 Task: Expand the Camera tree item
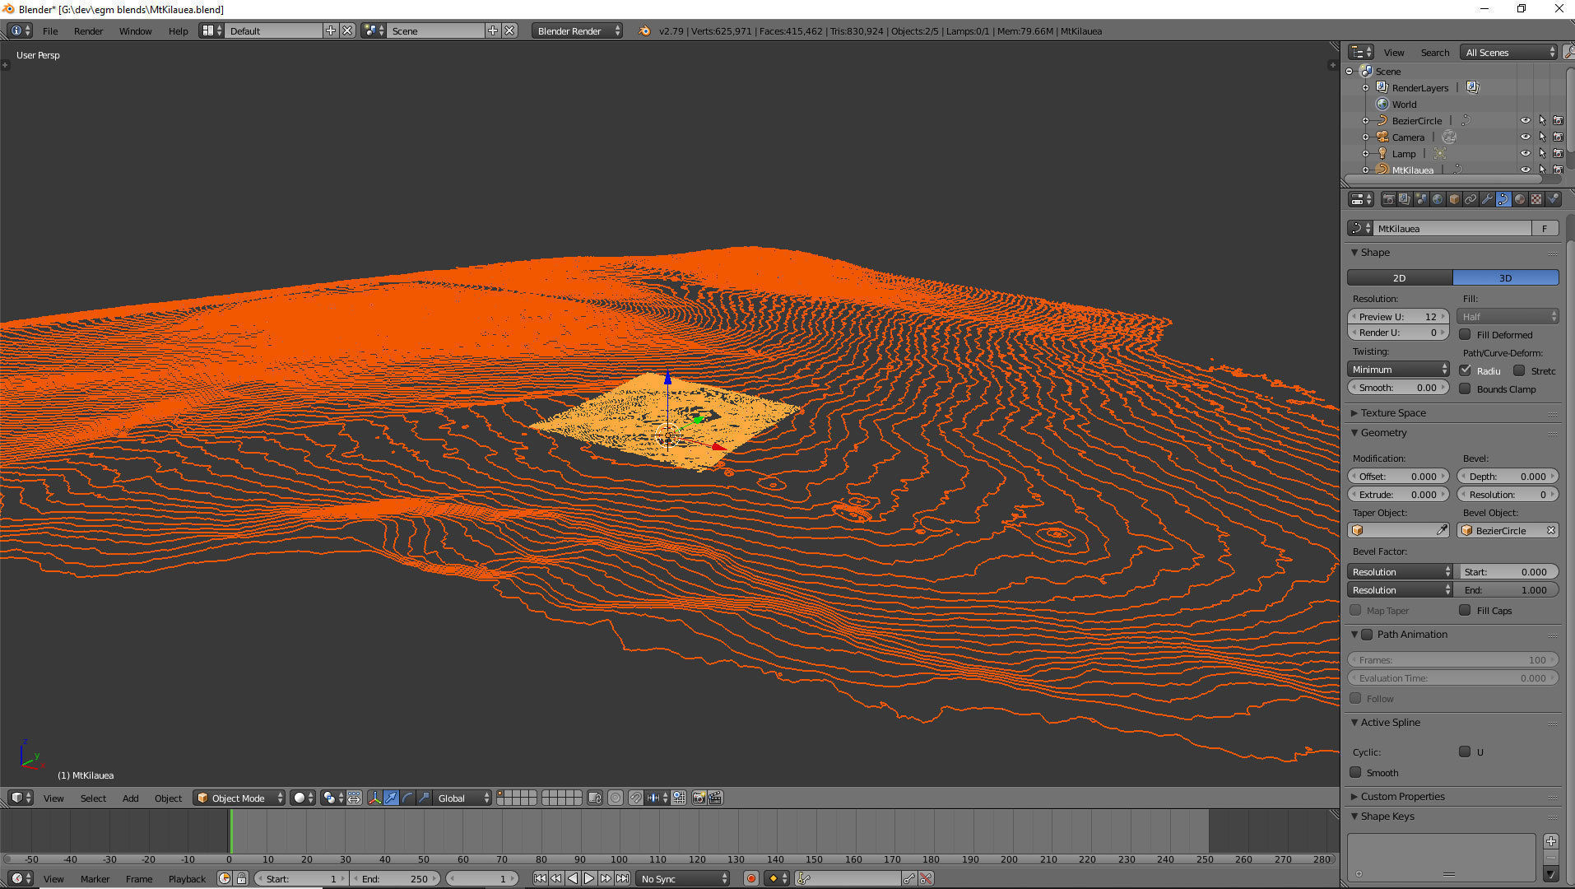[x=1366, y=137]
